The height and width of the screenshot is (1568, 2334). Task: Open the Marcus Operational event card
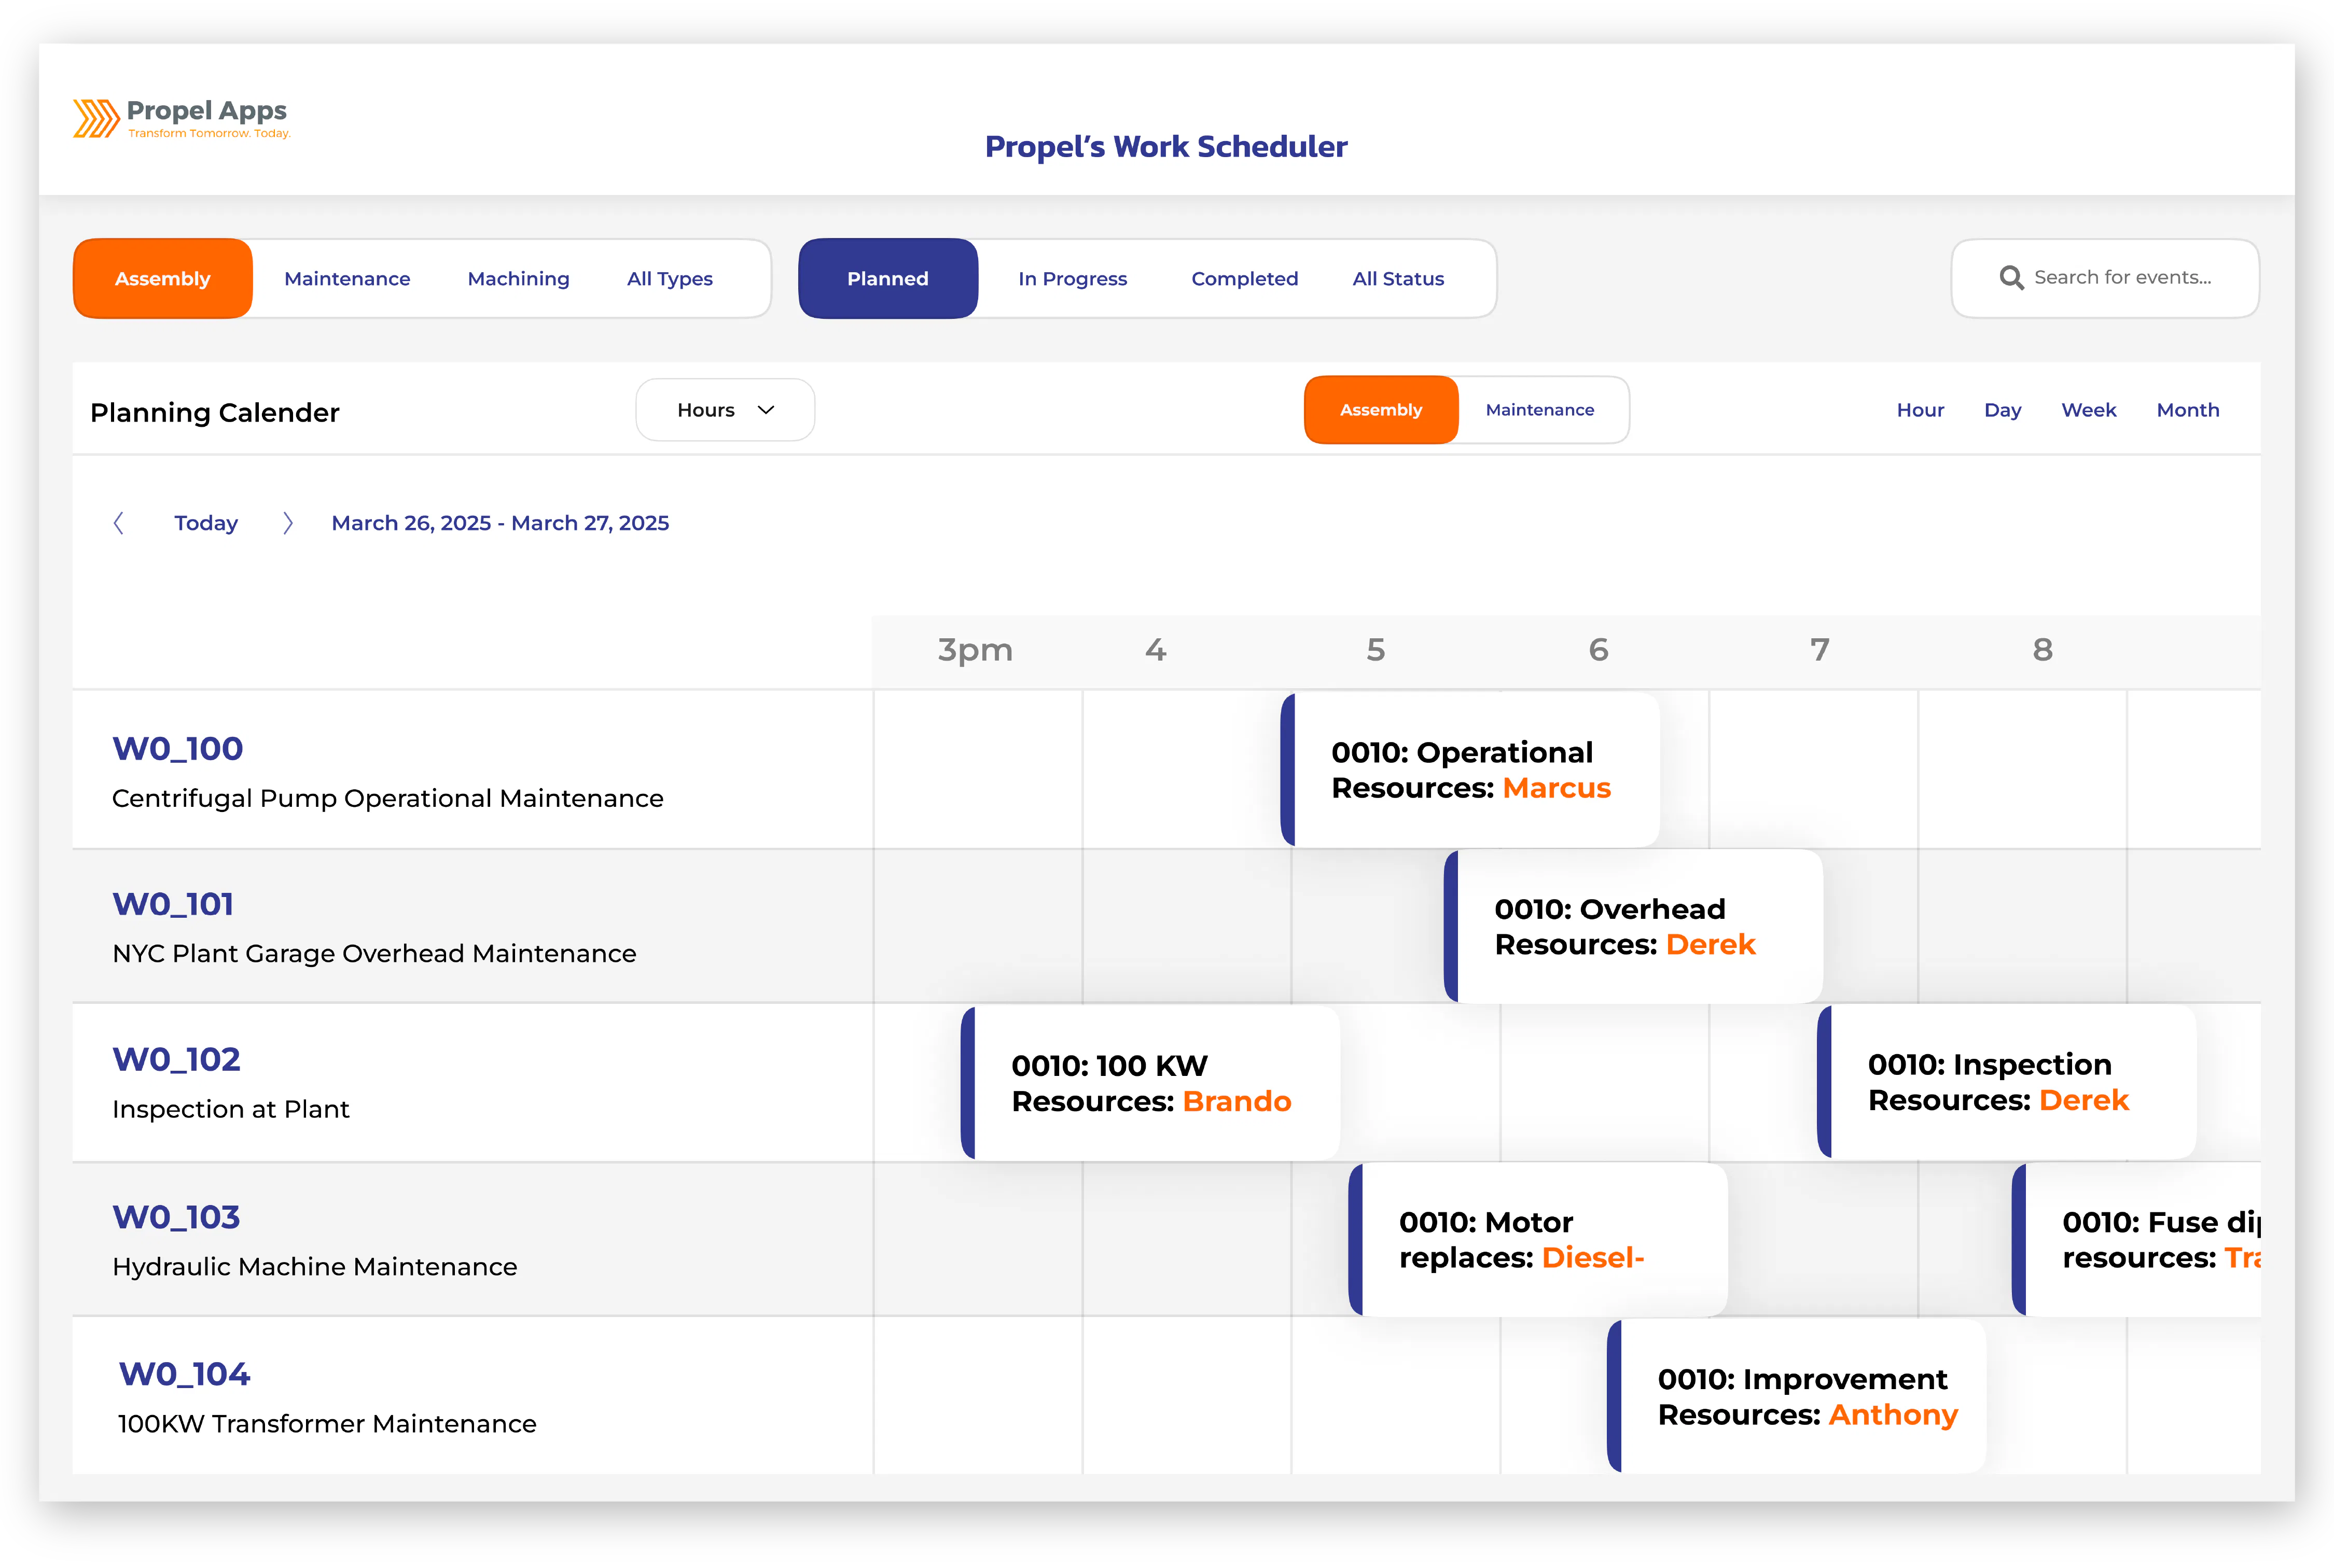click(1470, 770)
